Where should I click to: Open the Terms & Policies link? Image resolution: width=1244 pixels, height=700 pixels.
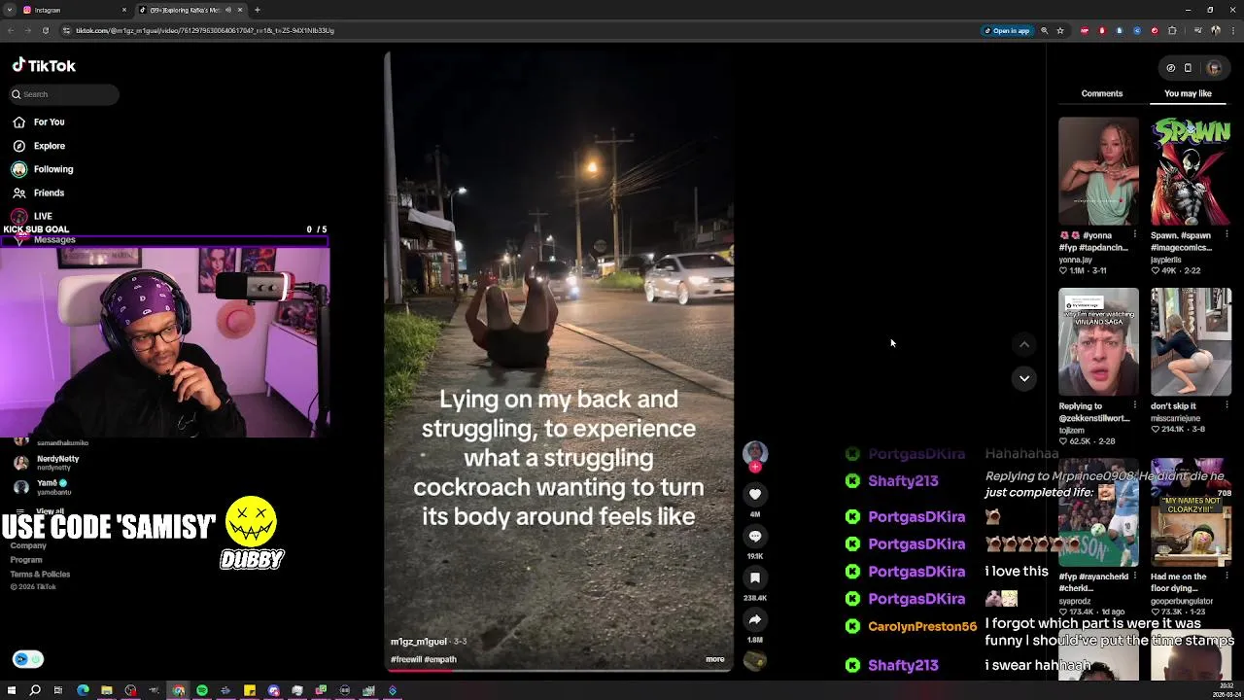[x=40, y=574]
